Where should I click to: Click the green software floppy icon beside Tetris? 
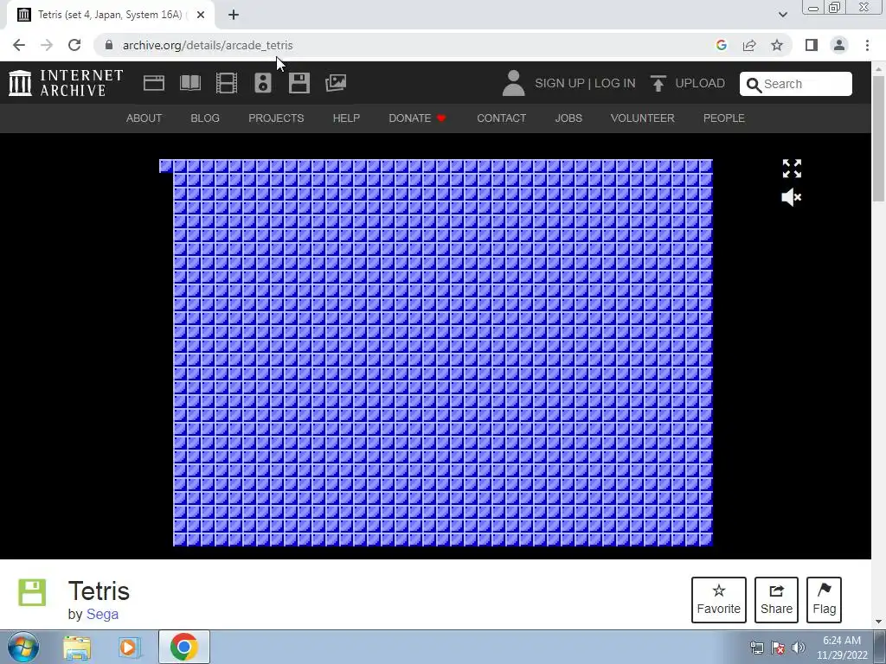coord(32,592)
